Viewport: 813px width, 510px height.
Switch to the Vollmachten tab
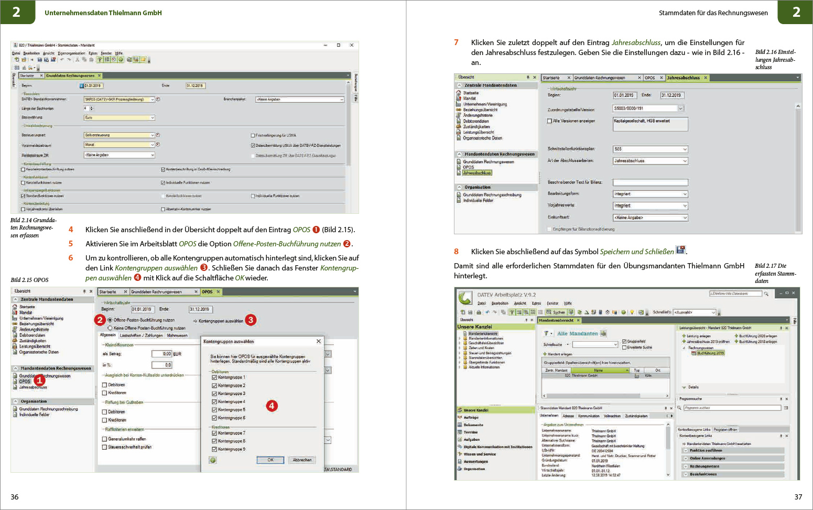click(612, 416)
